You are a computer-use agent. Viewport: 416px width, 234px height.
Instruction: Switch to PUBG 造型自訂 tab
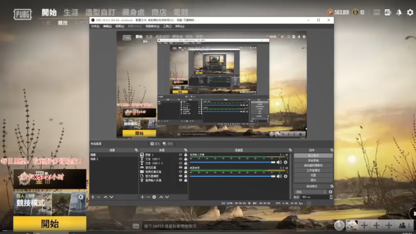click(x=100, y=12)
